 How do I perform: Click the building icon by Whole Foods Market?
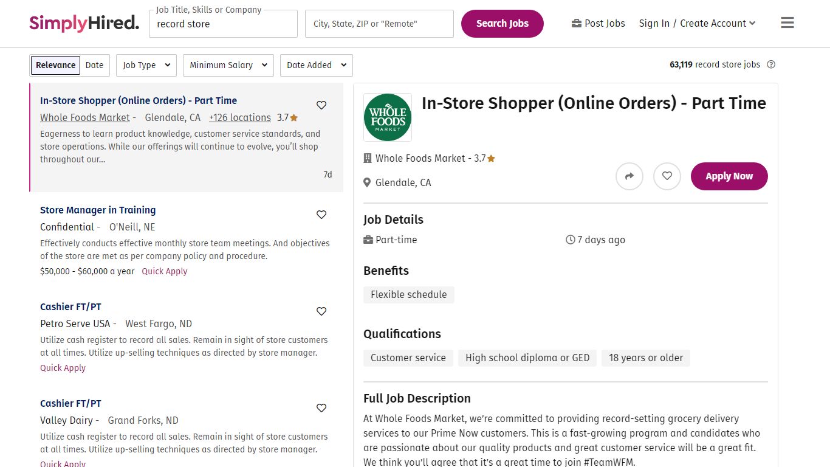pos(367,158)
